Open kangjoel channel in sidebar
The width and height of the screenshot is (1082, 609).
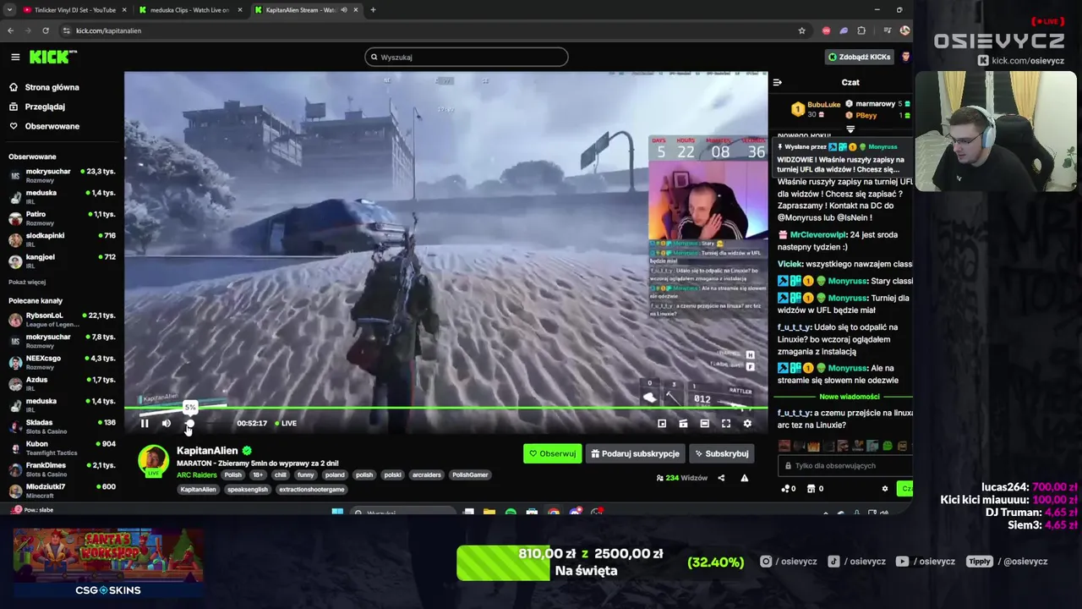(x=63, y=261)
